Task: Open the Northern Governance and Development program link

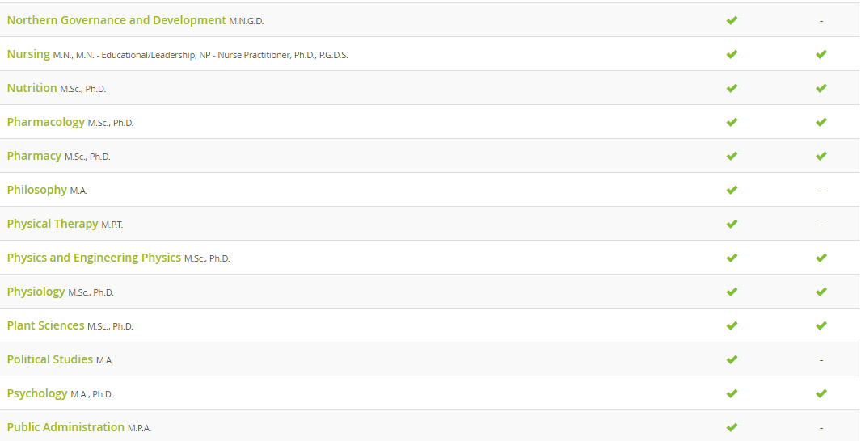Action: pyautogui.click(x=116, y=20)
